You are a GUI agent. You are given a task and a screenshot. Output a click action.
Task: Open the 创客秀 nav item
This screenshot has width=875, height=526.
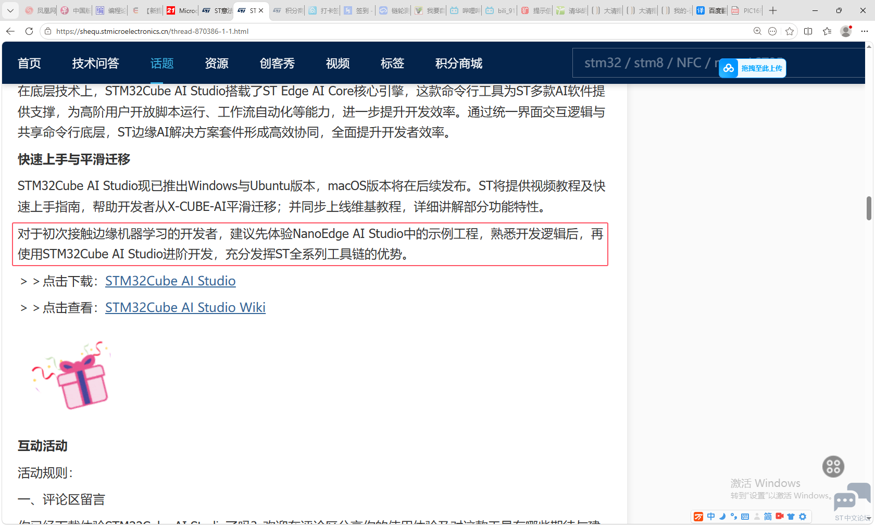277,64
